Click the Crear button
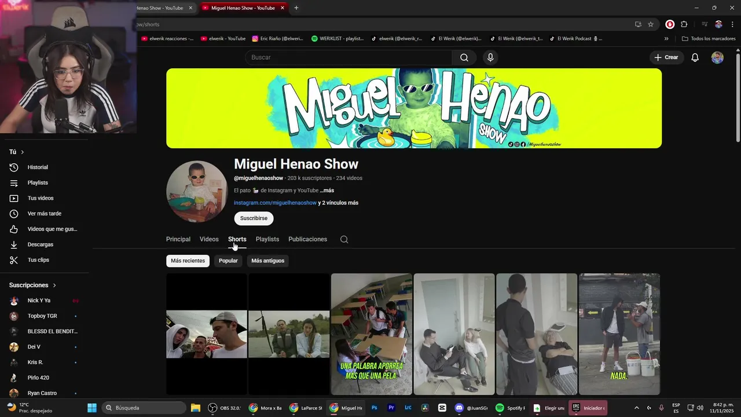 pyautogui.click(x=666, y=57)
